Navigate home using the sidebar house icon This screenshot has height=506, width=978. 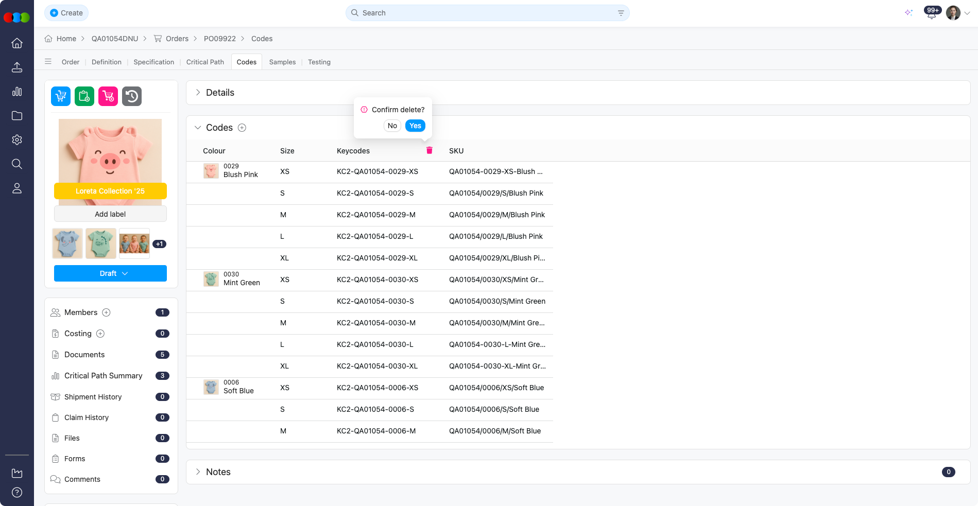tap(17, 43)
